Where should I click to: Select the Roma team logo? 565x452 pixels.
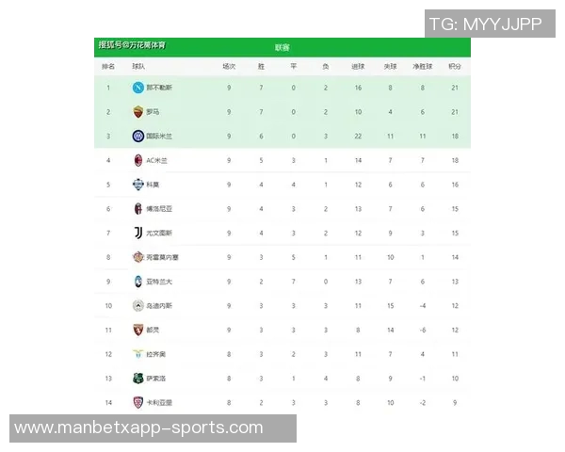coord(137,112)
